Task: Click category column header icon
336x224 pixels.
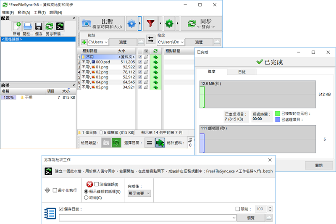Action: 146,51
